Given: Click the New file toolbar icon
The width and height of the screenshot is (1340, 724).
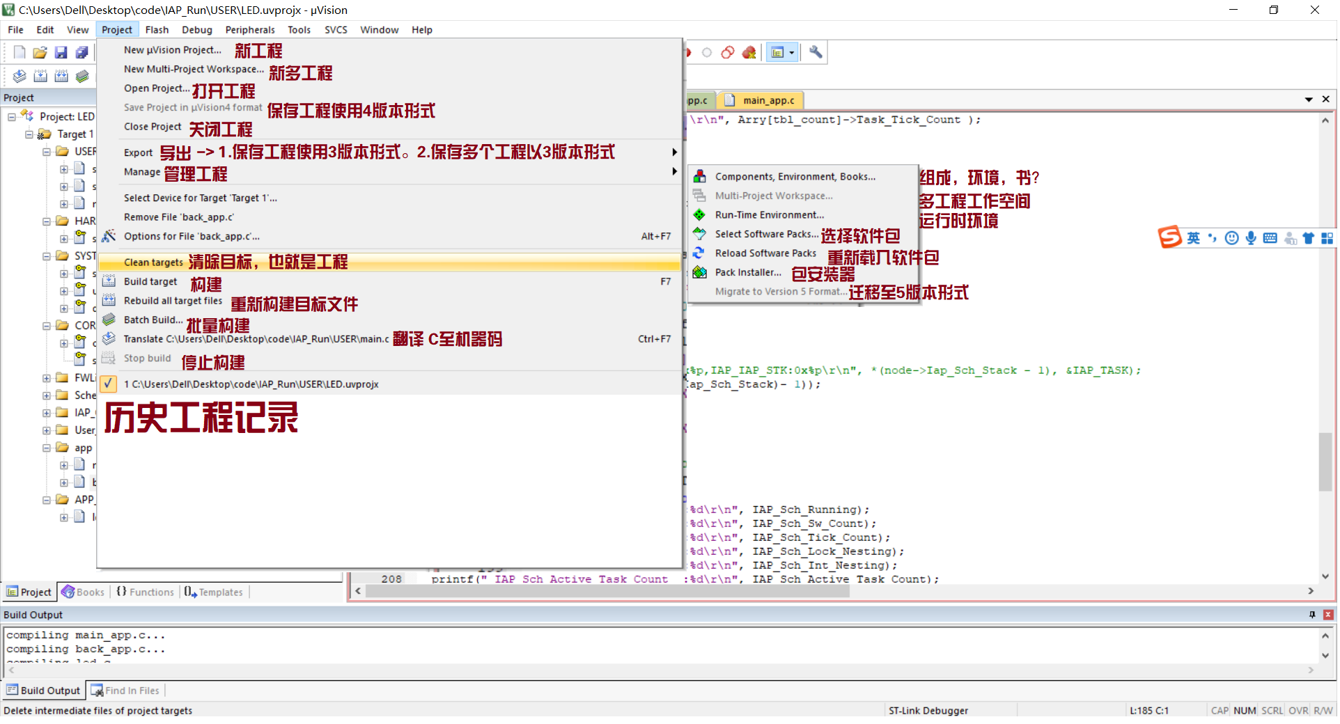Looking at the screenshot, I should pyautogui.click(x=20, y=52).
